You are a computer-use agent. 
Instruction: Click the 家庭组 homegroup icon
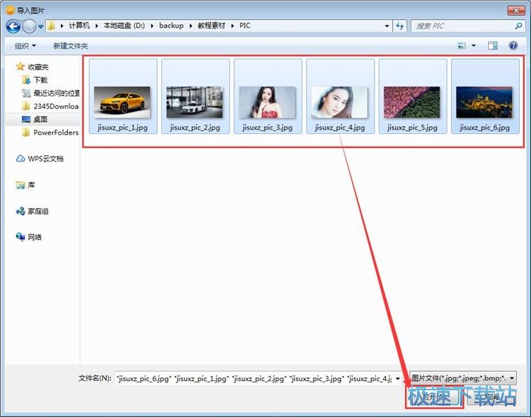click(x=21, y=211)
